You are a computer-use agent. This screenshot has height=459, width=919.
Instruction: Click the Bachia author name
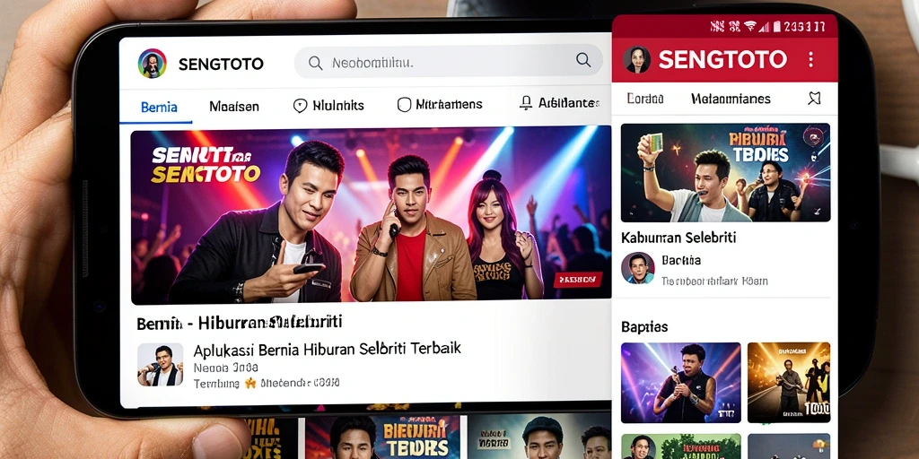click(681, 260)
